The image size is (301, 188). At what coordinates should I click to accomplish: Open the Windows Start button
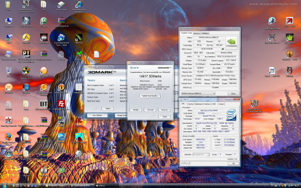click(4, 186)
